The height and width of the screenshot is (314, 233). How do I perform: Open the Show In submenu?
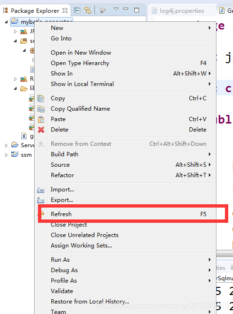tap(132, 74)
